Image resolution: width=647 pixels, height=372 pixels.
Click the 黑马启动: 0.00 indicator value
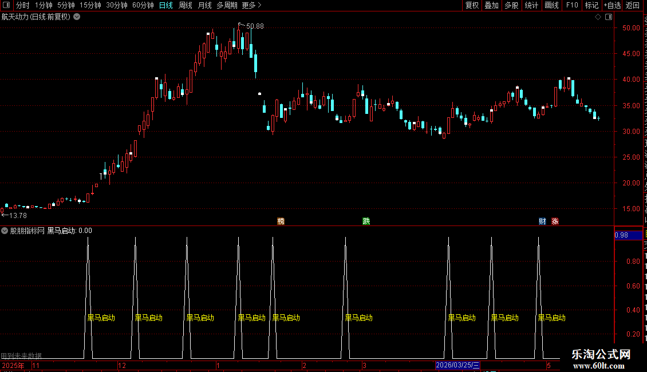[x=70, y=231]
